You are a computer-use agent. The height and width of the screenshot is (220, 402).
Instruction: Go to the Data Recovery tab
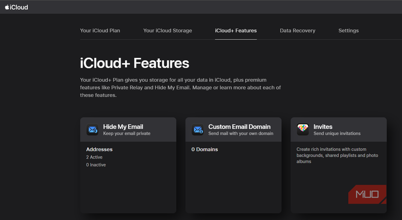[x=297, y=31]
